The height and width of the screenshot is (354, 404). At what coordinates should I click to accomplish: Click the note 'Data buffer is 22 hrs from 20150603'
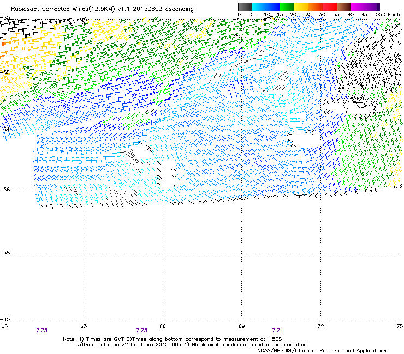coord(132,345)
